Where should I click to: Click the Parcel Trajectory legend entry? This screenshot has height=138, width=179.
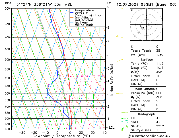[85, 15]
